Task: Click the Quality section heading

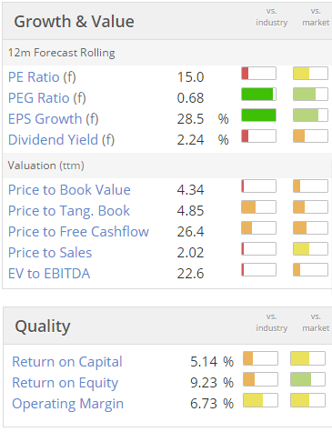Action: click(43, 327)
